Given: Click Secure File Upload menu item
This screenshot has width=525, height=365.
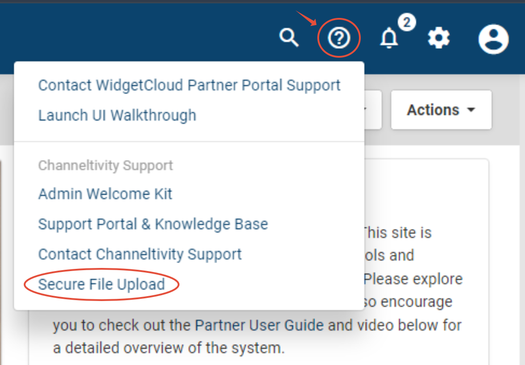Looking at the screenshot, I should point(102,284).
